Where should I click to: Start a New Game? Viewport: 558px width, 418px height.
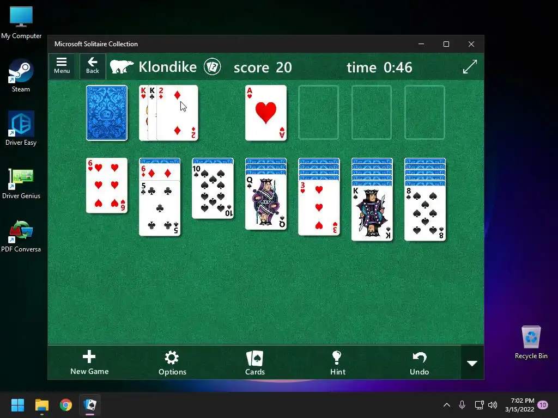(x=89, y=362)
